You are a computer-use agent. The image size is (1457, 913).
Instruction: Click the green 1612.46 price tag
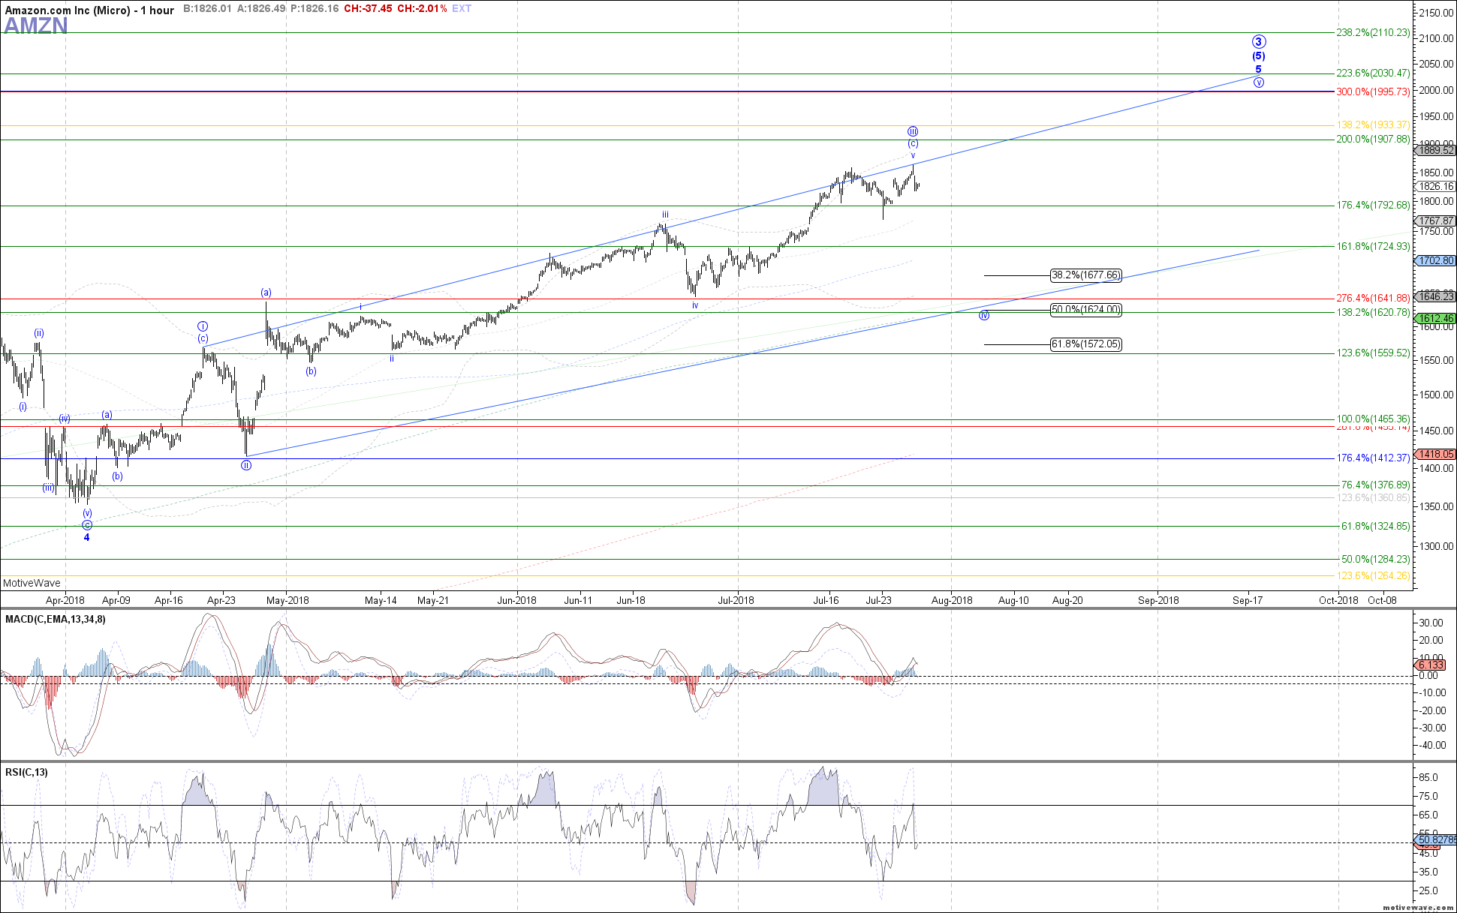point(1435,319)
